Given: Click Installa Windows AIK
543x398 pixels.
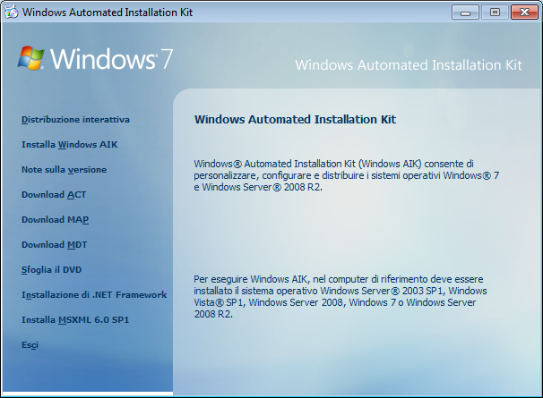Looking at the screenshot, I should pos(70,145).
